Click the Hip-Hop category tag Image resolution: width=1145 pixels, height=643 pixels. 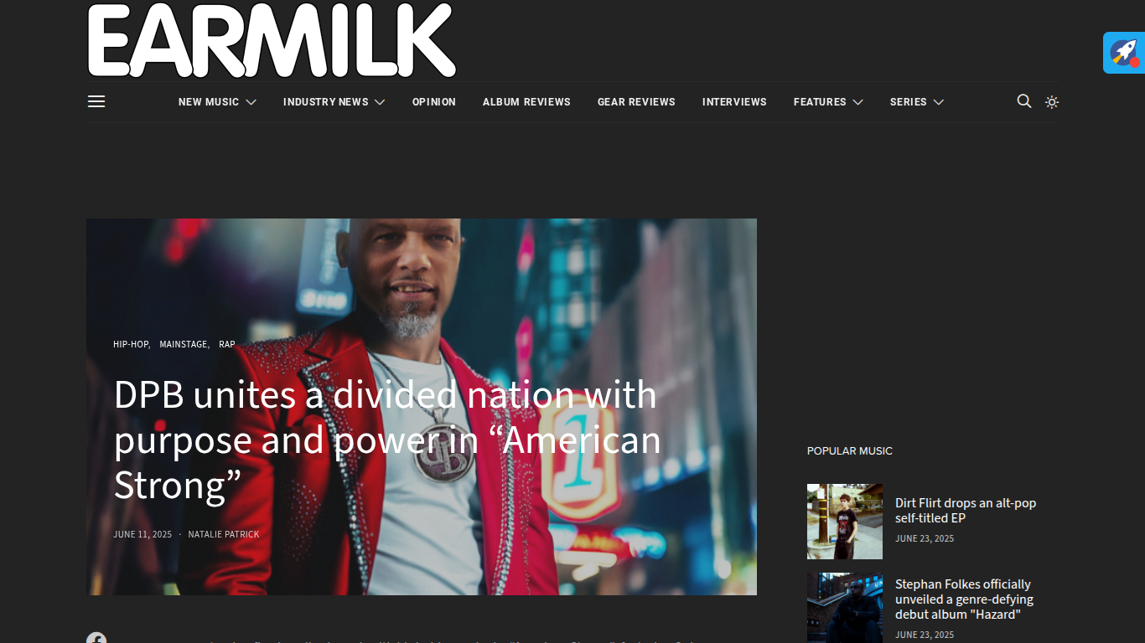(x=131, y=344)
